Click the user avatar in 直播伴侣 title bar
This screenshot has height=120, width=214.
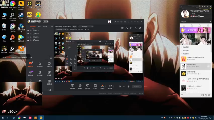pyautogui.click(x=109, y=22)
